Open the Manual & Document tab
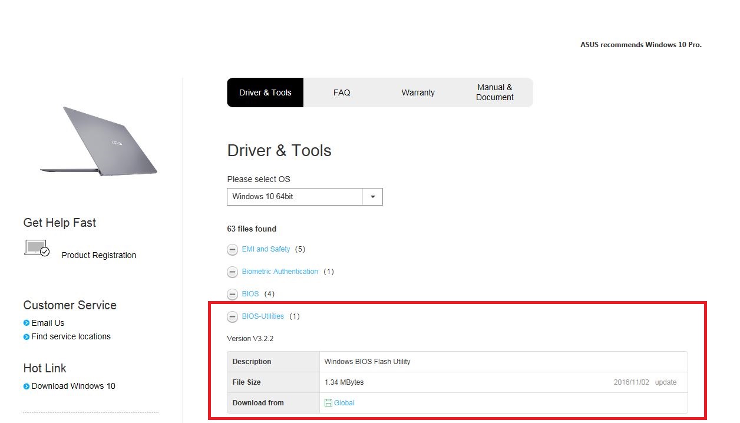The height and width of the screenshot is (423, 740). click(x=495, y=92)
